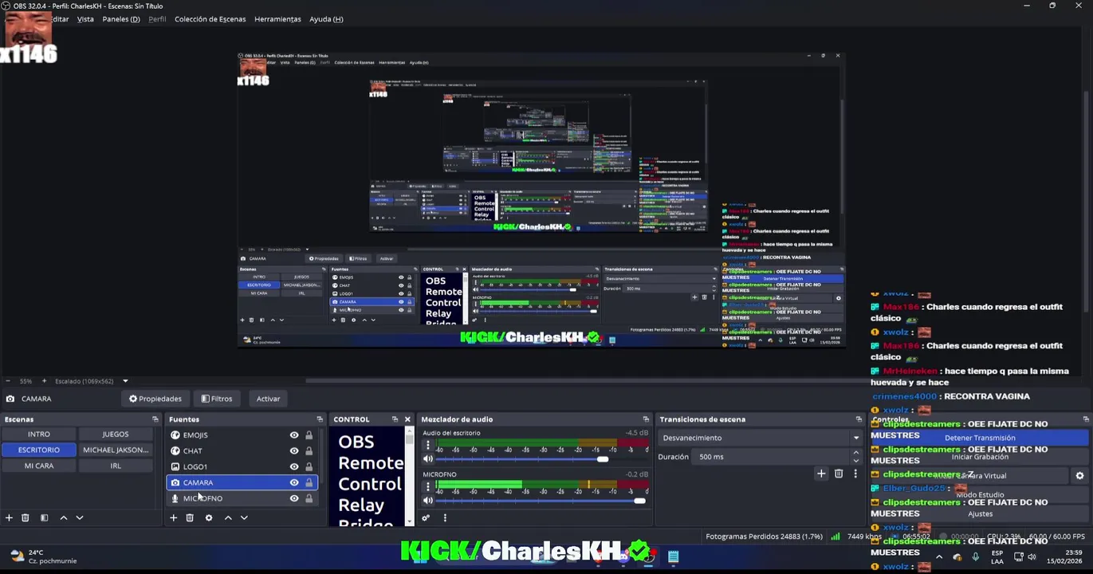Image resolution: width=1093 pixels, height=574 pixels.
Task: Open Audio del escritorio options dots
Action: pyautogui.click(x=428, y=446)
